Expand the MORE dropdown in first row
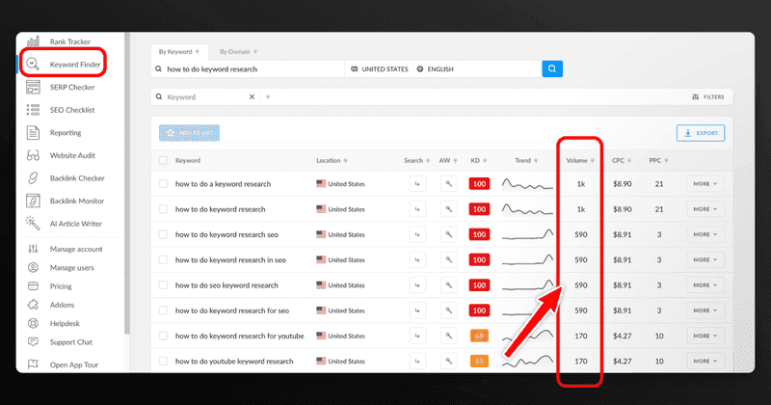The width and height of the screenshot is (771, 405). [x=705, y=183]
